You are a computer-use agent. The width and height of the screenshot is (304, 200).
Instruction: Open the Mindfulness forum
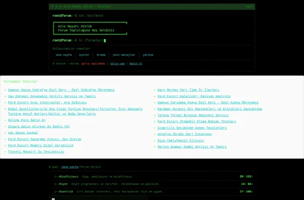[x=68, y=177]
